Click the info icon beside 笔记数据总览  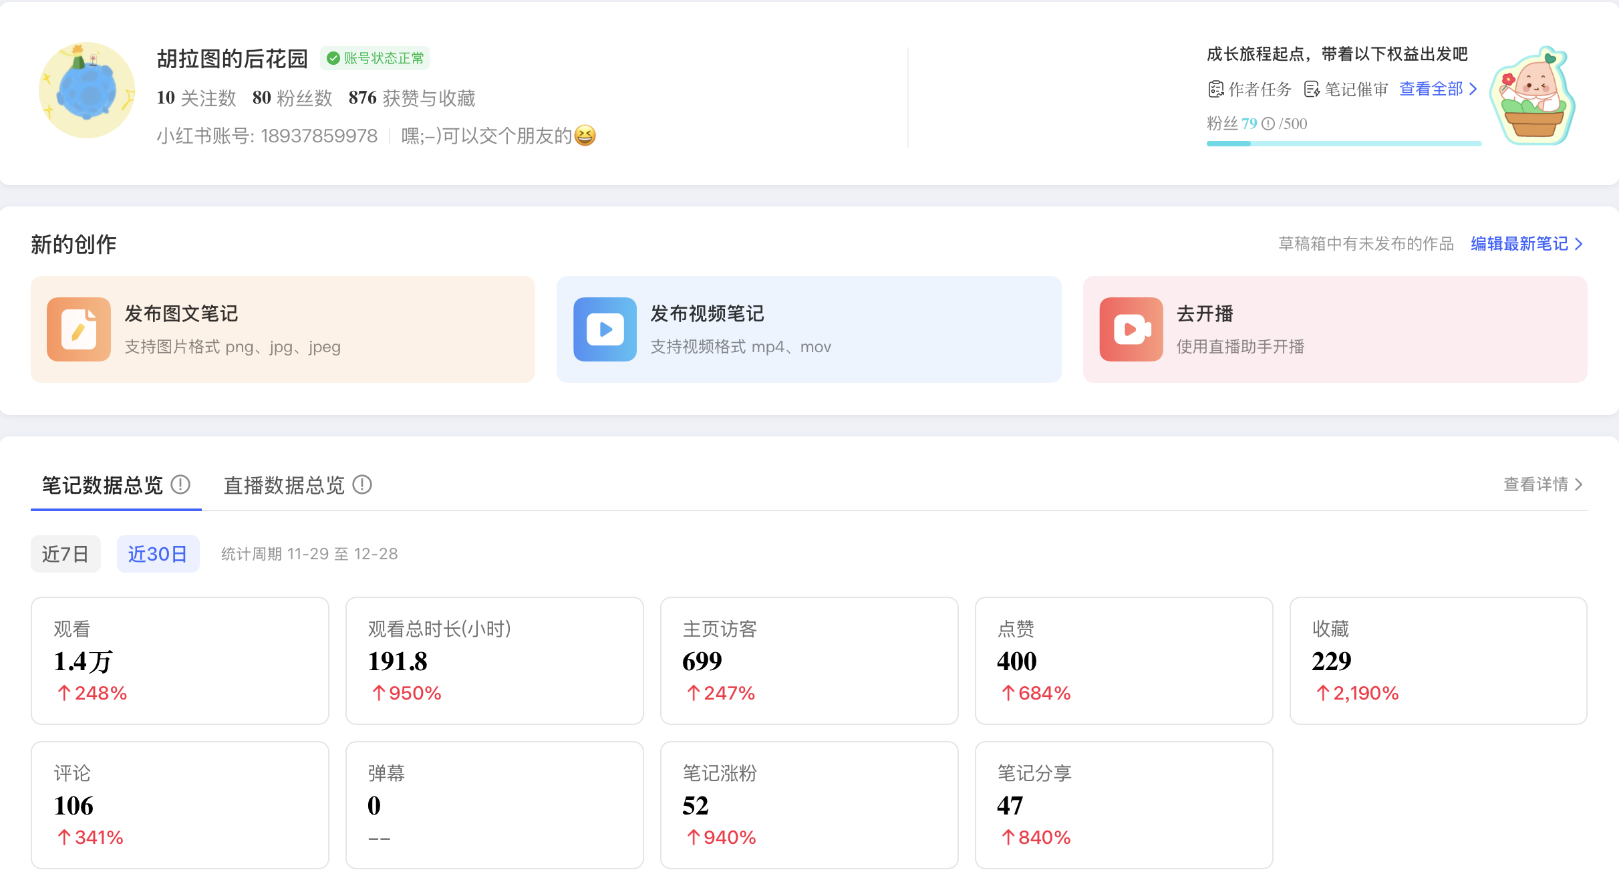coord(180,484)
